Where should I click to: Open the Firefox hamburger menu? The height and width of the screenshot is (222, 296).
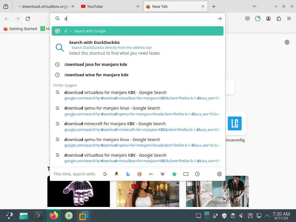(x=289, y=18)
